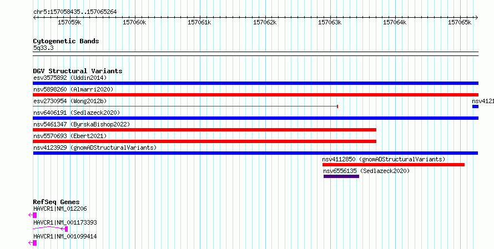Click the DGV Structural Variants track title

(x=78, y=71)
